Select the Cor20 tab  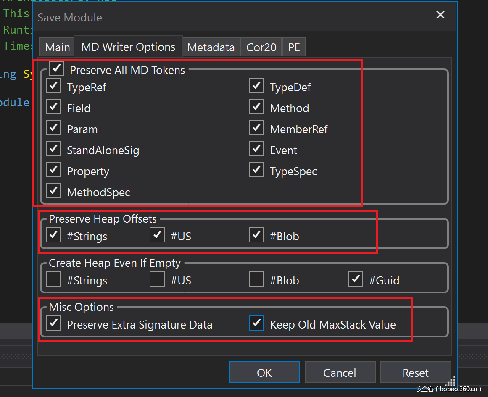click(261, 47)
